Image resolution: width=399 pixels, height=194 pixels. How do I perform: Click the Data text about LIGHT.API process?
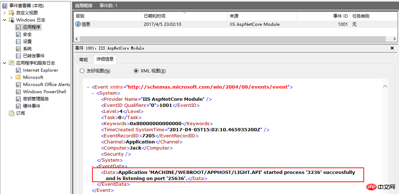coord(230,175)
